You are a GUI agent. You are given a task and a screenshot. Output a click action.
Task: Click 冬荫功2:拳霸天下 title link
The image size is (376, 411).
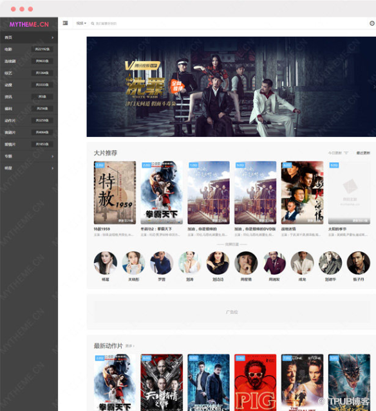coord(156,229)
